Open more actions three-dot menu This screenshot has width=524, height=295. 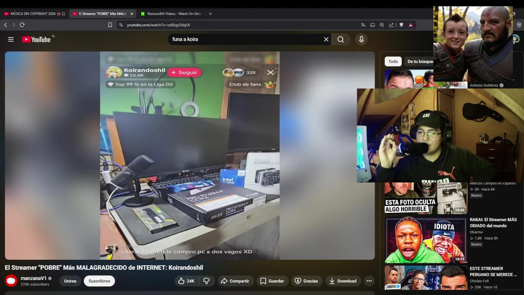coord(369,281)
